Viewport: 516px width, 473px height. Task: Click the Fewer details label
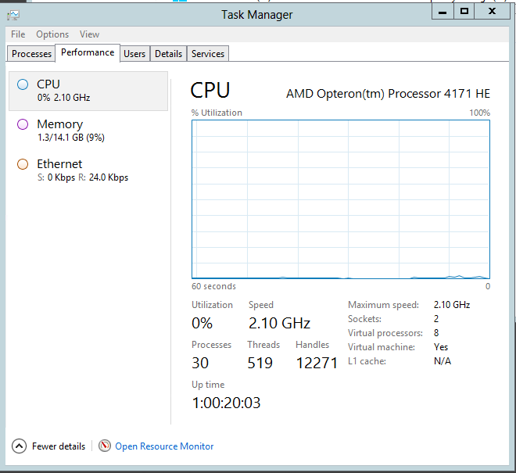[x=59, y=446]
